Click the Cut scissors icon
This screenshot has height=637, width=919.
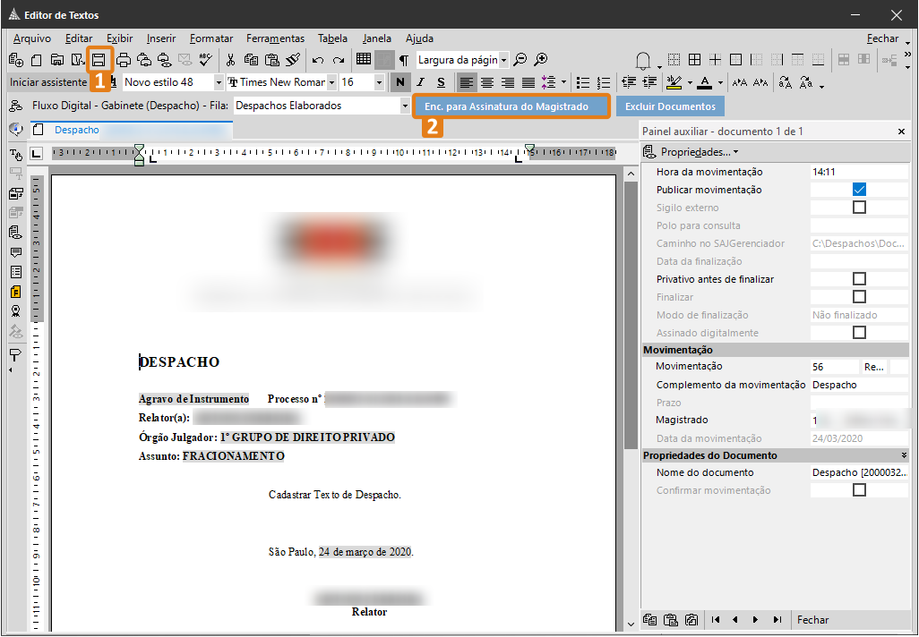pyautogui.click(x=230, y=60)
